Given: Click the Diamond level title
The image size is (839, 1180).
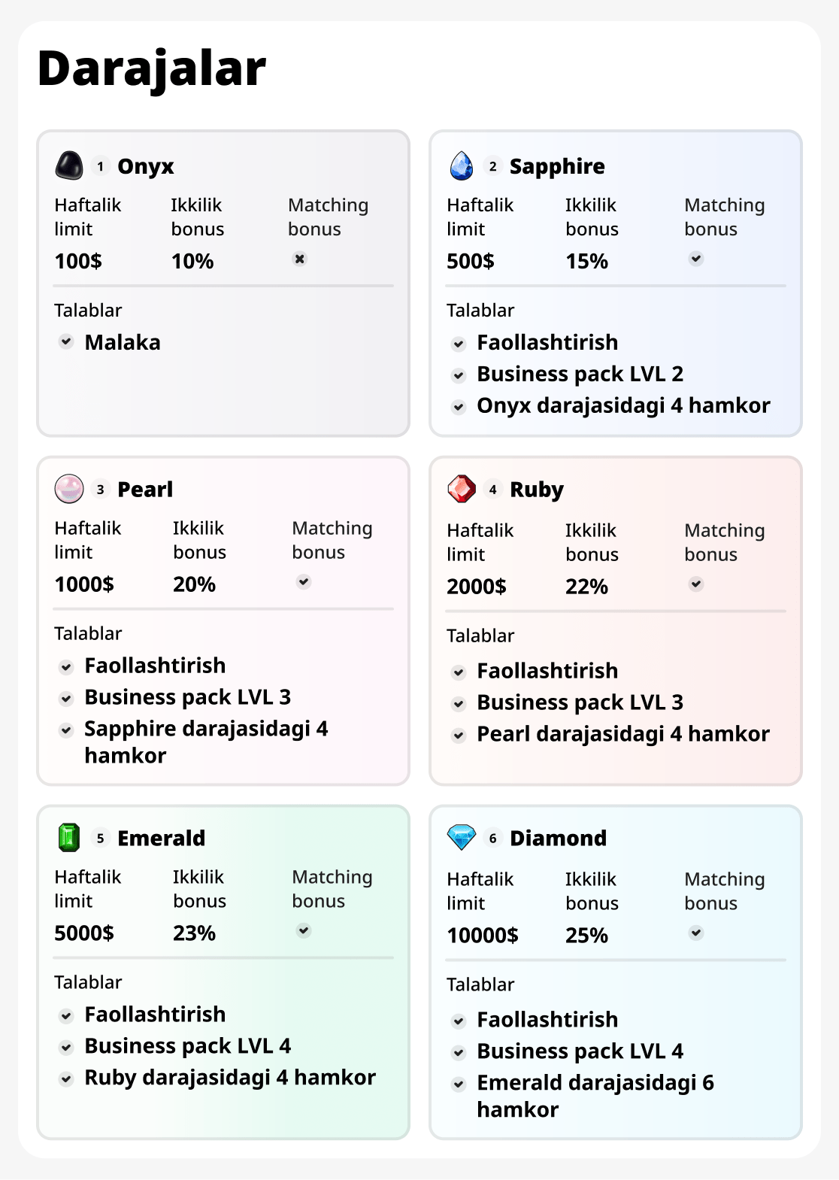Looking at the screenshot, I should (558, 838).
